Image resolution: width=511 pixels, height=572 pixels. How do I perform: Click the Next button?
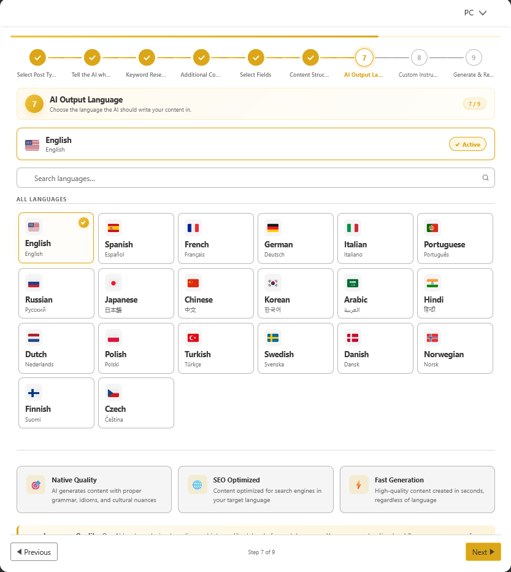point(483,551)
